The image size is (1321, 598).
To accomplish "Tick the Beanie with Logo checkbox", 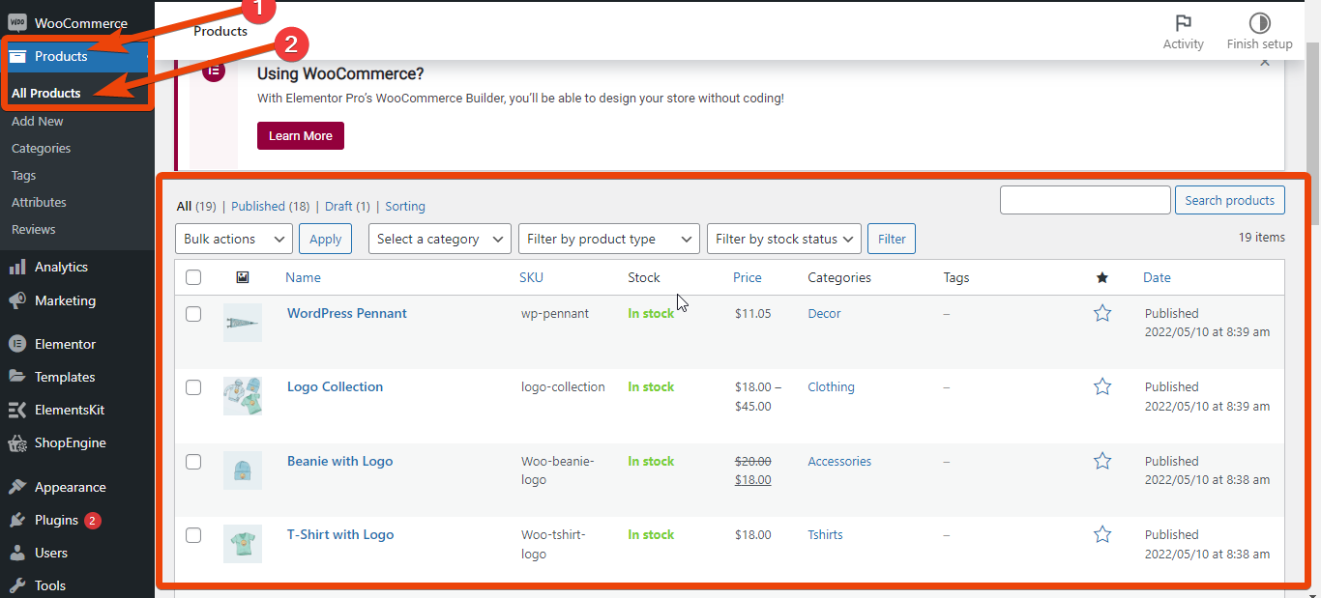I will tap(193, 462).
